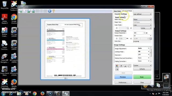Click the rotate right image toolbar icon

pos(33,11)
